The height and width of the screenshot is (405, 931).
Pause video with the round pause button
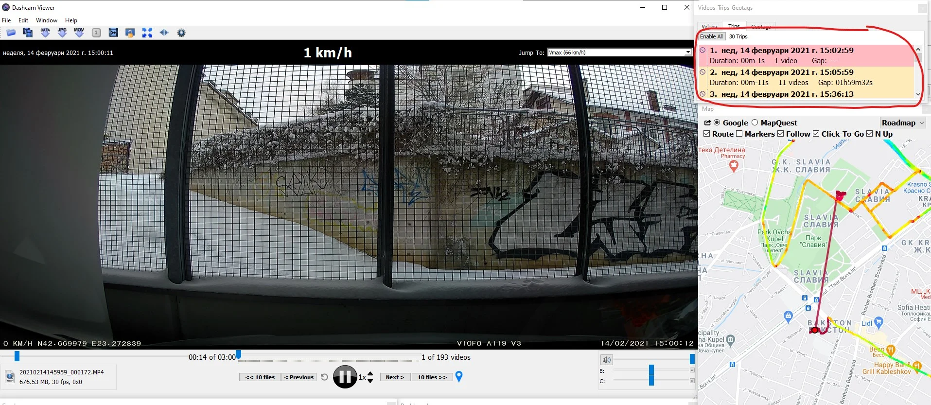345,377
